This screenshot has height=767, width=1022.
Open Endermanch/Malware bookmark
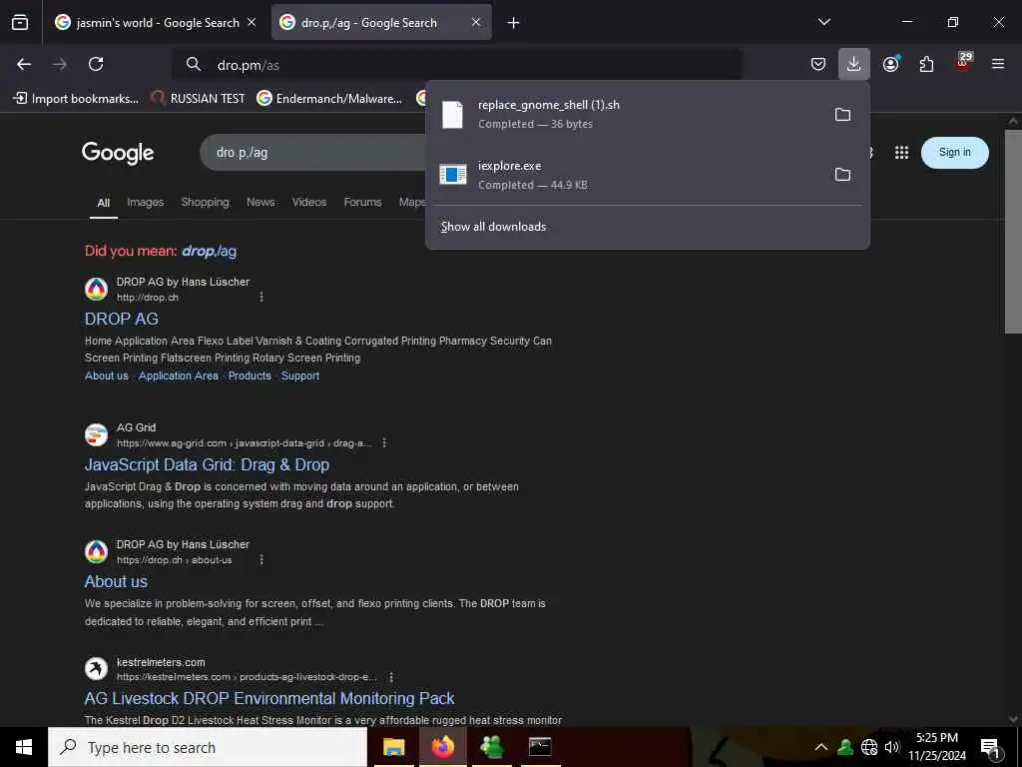329,99
